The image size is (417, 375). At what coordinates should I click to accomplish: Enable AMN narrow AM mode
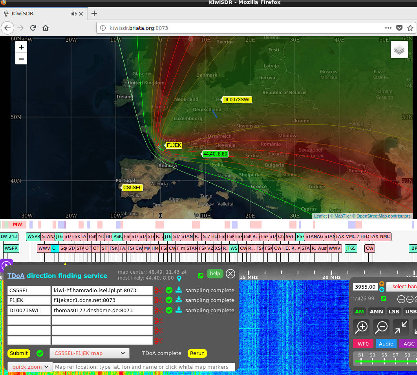coord(376,311)
